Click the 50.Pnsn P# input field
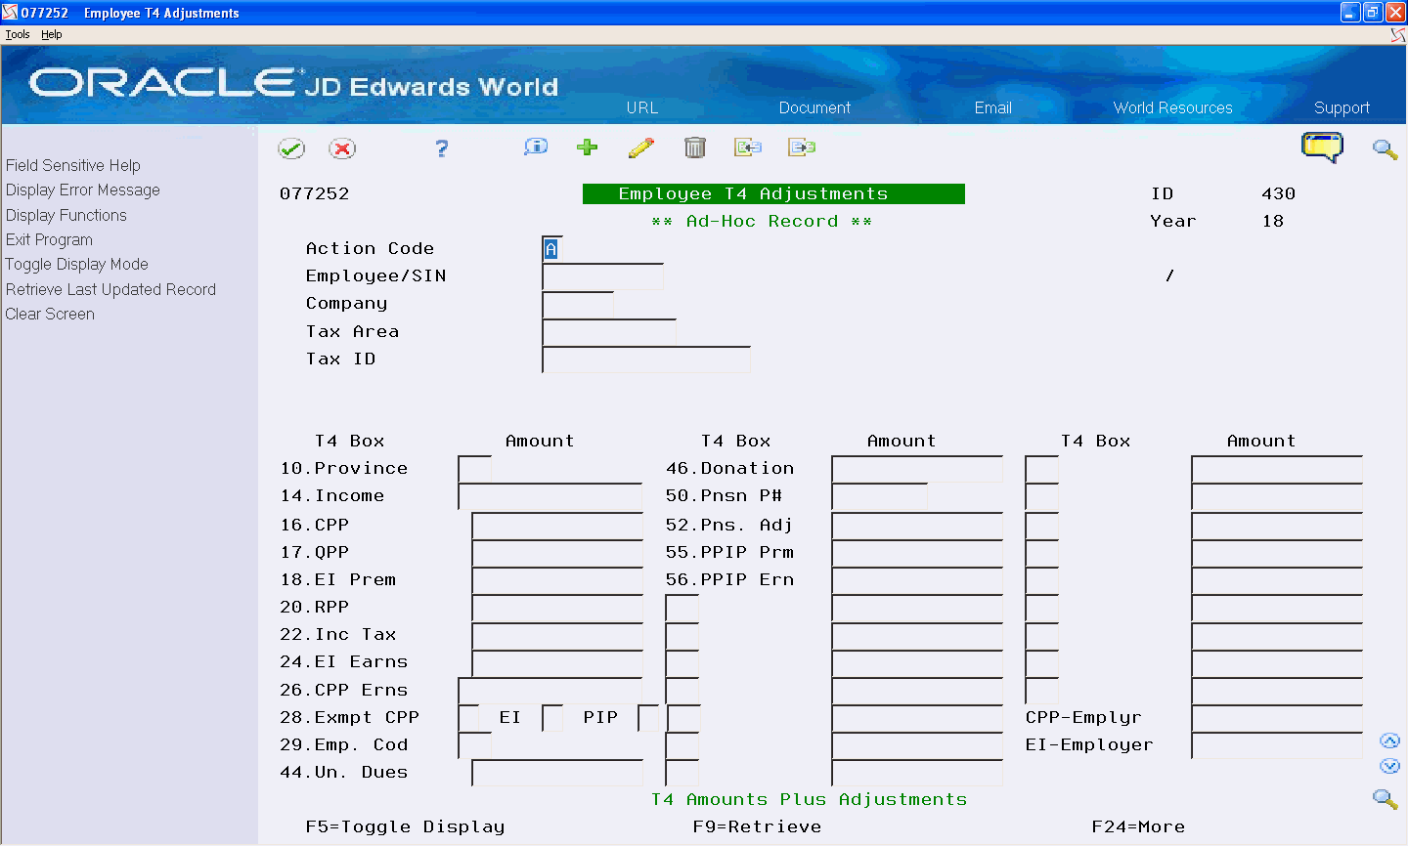The width and height of the screenshot is (1408, 846). 880,496
